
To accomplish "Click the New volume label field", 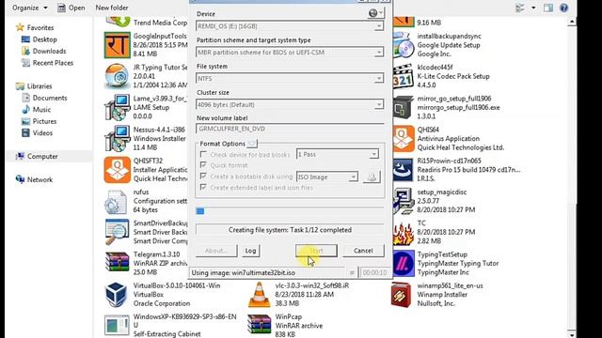I will coord(290,129).
